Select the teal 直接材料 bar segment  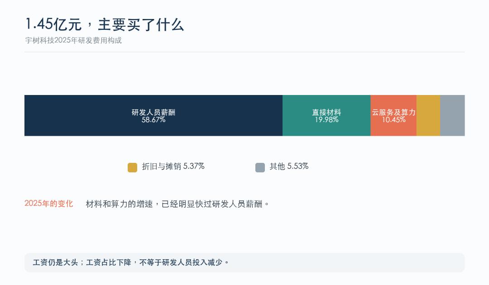(x=326, y=115)
